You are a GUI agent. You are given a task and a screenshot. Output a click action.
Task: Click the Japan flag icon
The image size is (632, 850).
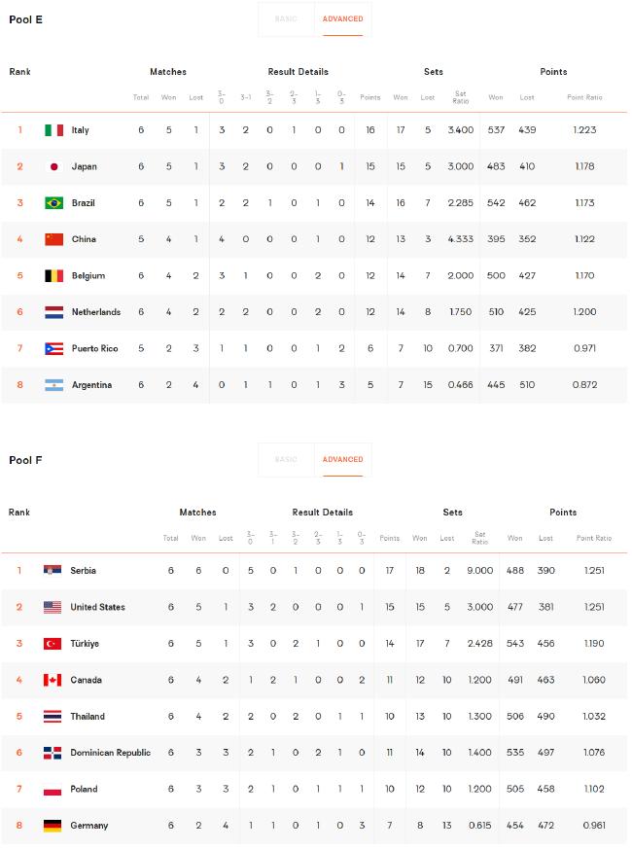pos(53,166)
